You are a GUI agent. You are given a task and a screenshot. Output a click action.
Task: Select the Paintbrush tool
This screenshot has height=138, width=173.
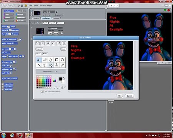pyautogui.click(x=39, y=60)
